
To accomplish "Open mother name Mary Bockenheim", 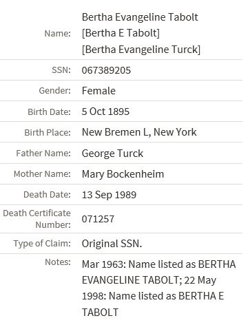I will (123, 174).
